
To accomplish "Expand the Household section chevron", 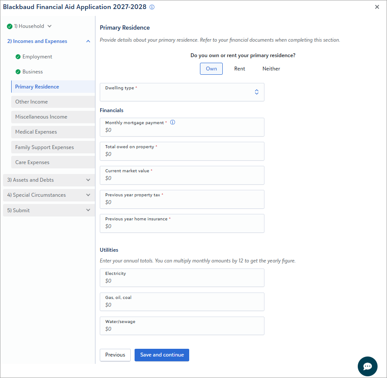I will pyautogui.click(x=49, y=26).
